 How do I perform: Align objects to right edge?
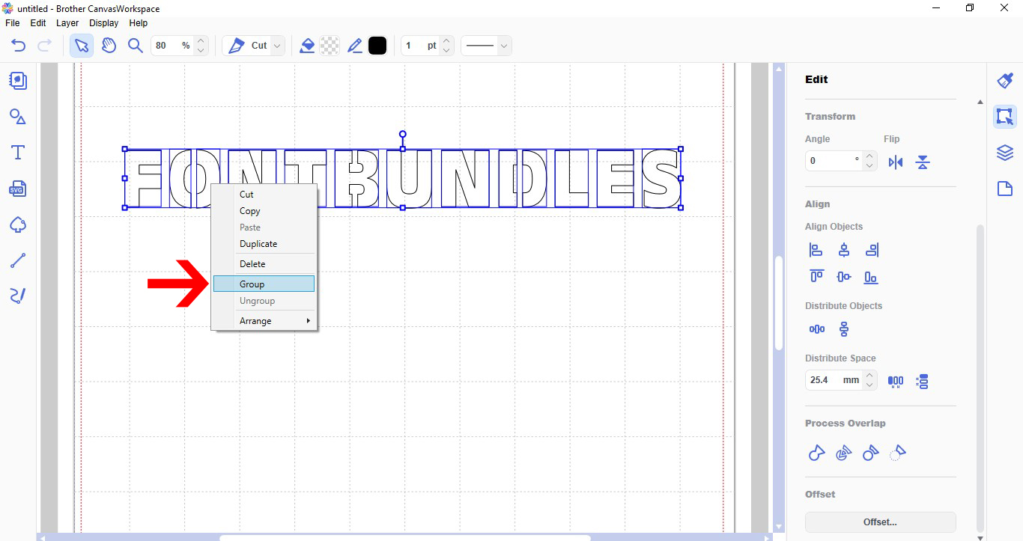pyautogui.click(x=871, y=250)
